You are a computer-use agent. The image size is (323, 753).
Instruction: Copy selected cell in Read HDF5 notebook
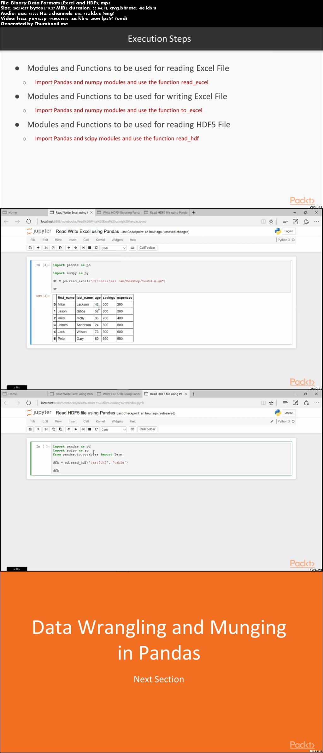pos(53,429)
